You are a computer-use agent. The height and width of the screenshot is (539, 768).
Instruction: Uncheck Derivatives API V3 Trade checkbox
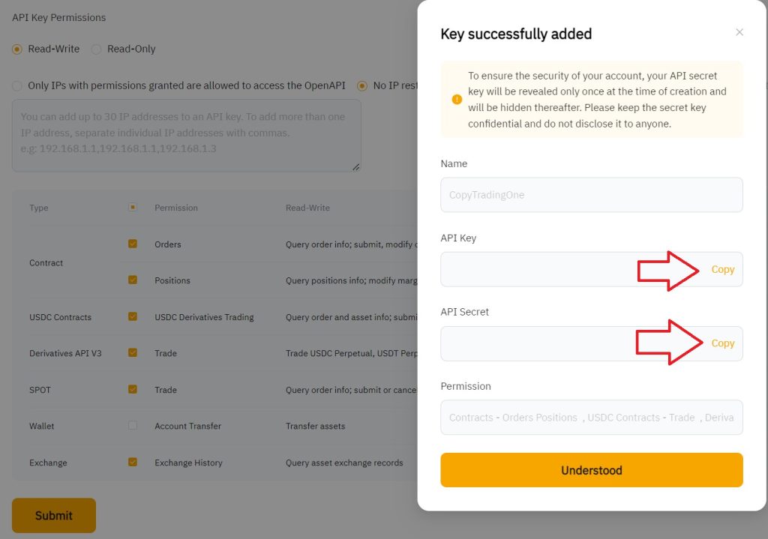pos(133,352)
